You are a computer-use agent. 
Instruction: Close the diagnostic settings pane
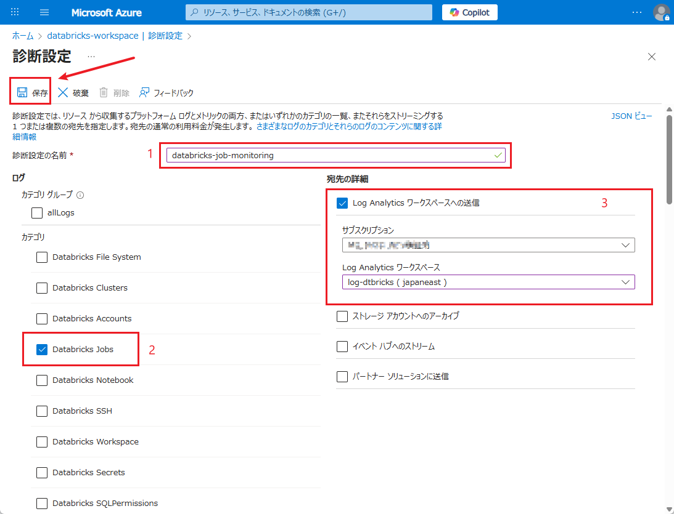(x=651, y=57)
